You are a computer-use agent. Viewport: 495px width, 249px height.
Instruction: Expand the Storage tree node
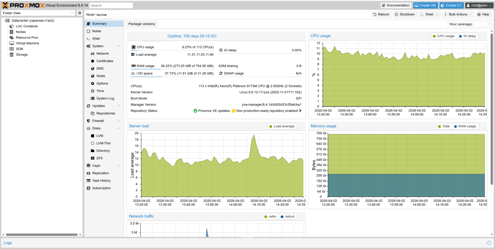(x=8, y=55)
